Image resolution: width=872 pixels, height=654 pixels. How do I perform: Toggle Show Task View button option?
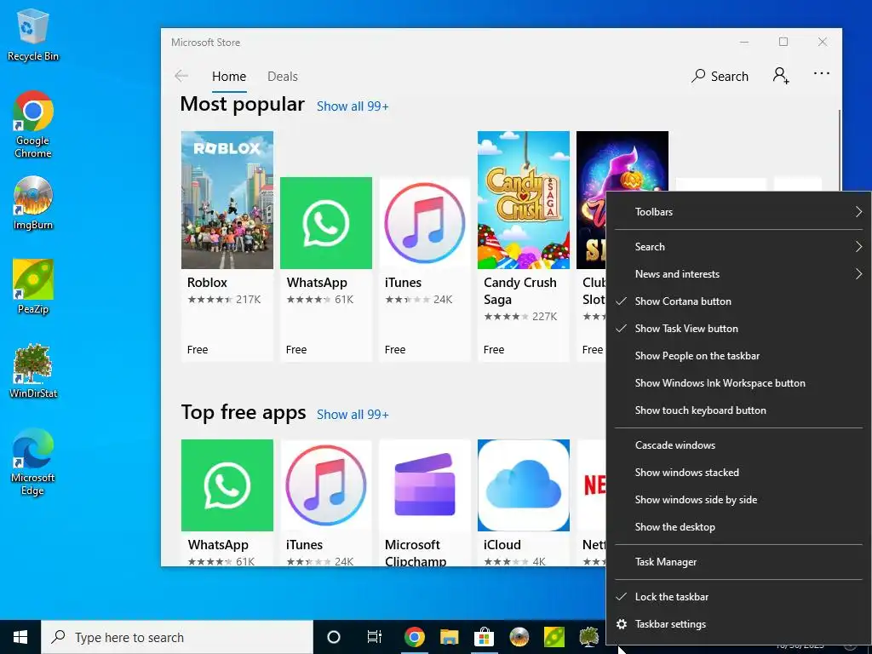coord(738,329)
